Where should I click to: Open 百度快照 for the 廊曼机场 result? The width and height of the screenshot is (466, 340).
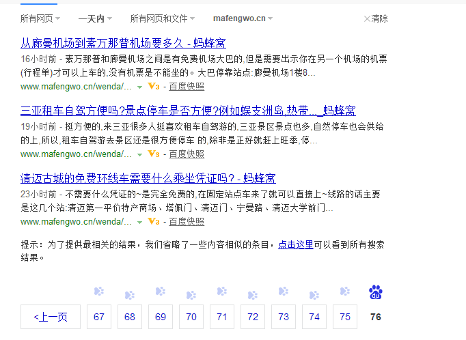point(187,87)
